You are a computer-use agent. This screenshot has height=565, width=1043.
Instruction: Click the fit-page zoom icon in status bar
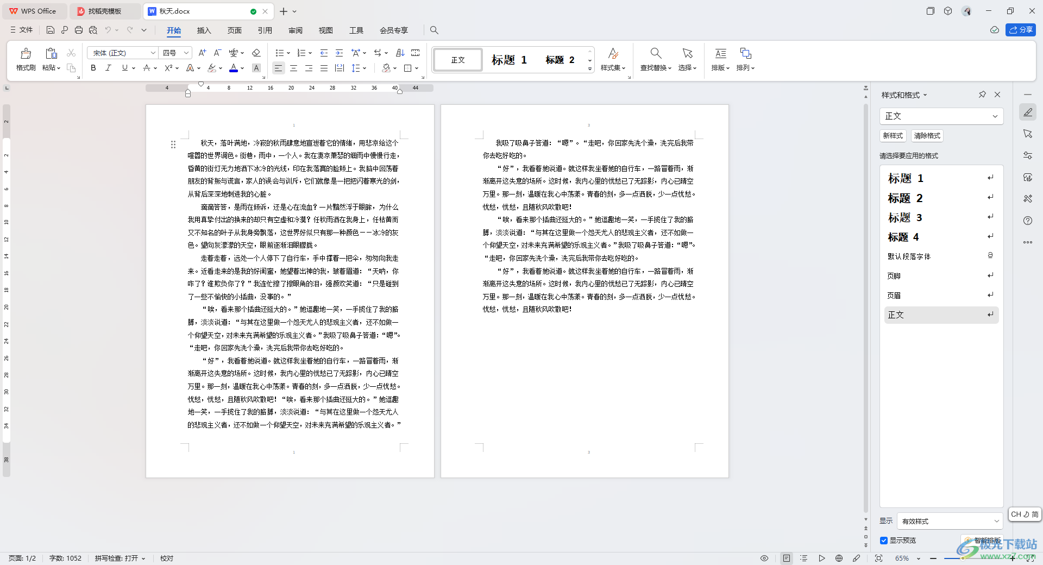pyautogui.click(x=878, y=558)
